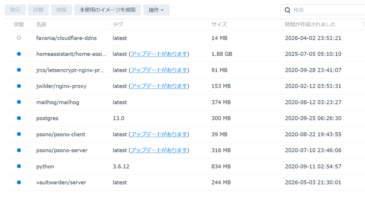Select homeassistant/home-assi... image name
Image resolution: width=365 pixels, height=207 pixels.
[71, 54]
